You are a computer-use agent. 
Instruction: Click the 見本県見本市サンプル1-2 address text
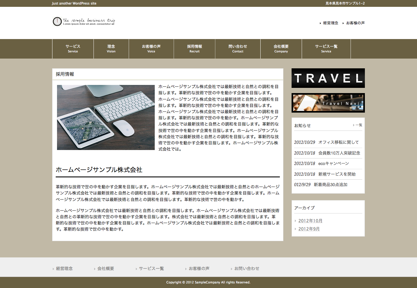pos(345,3)
